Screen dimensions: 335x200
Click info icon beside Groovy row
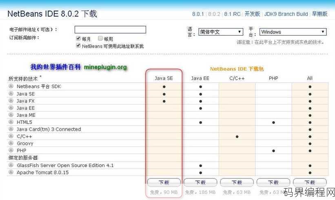click(11, 143)
